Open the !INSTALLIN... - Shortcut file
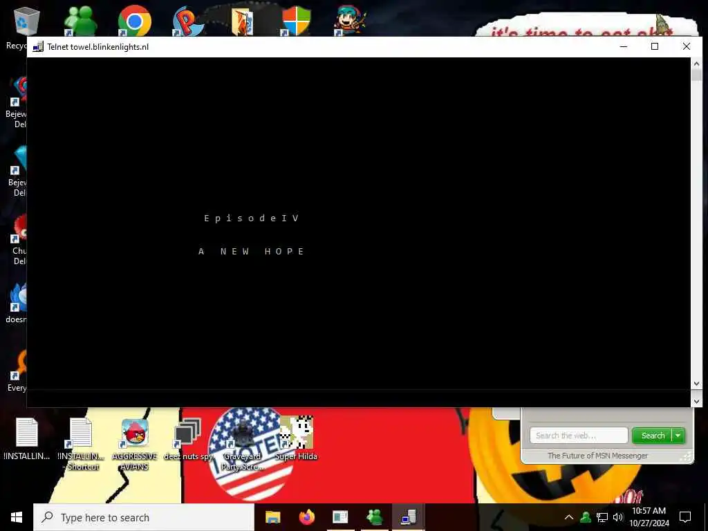 tap(81, 445)
